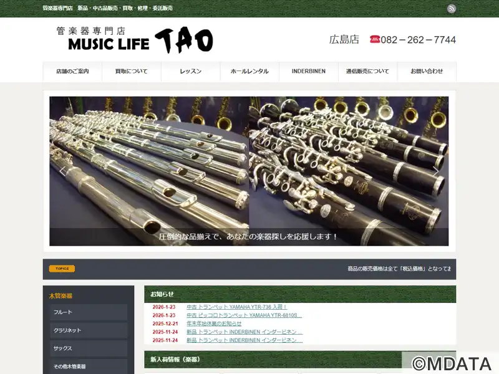Click the orange TOPICS badge
499x374 pixels.
coord(62,269)
